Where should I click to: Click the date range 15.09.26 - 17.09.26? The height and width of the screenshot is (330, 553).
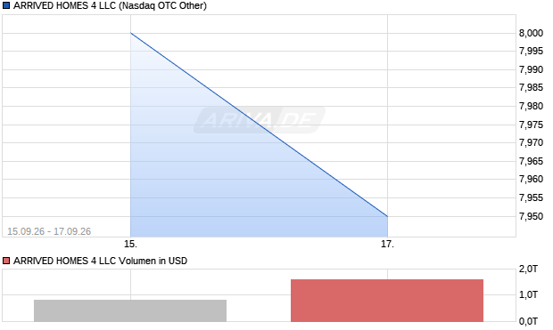(x=49, y=231)
